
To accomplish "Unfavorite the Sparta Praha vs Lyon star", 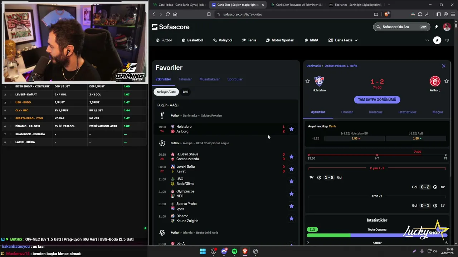I will [x=291, y=206].
